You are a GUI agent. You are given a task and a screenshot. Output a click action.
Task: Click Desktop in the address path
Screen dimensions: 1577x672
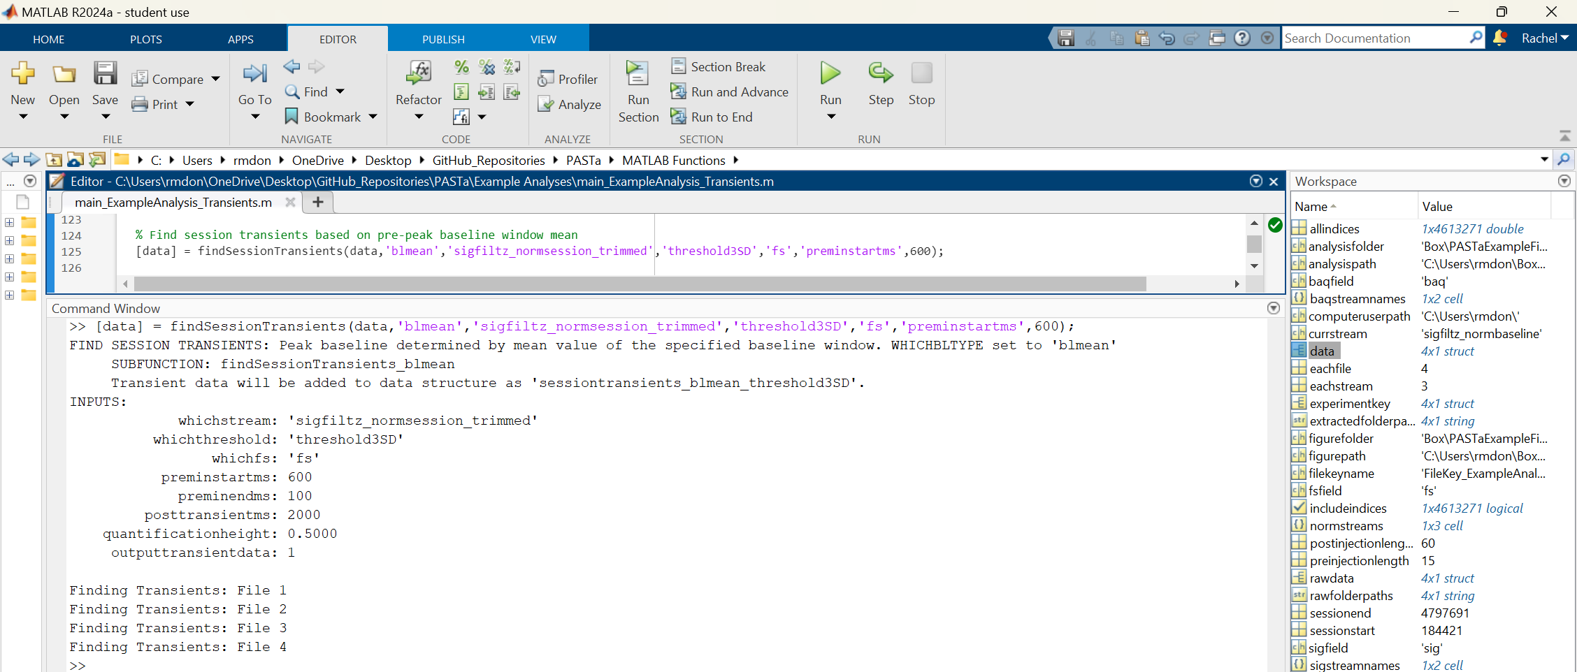click(388, 160)
